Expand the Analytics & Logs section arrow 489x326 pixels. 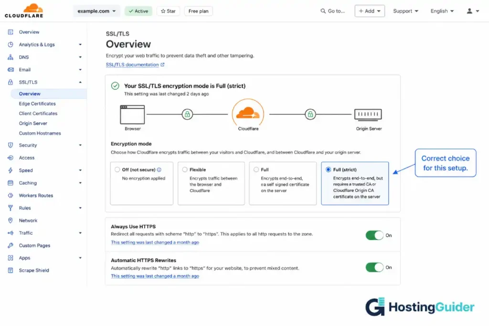(x=80, y=44)
